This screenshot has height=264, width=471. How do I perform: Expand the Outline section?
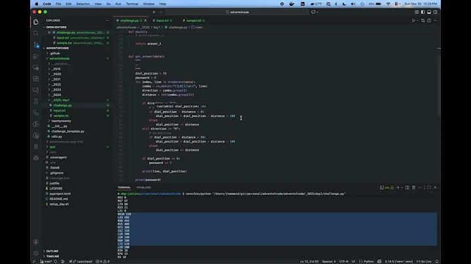click(52, 251)
